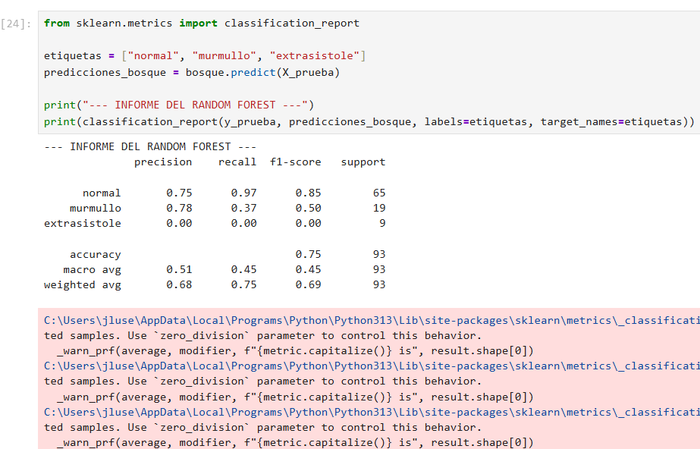
Task: Click the precision column header in output
Action: (163, 162)
